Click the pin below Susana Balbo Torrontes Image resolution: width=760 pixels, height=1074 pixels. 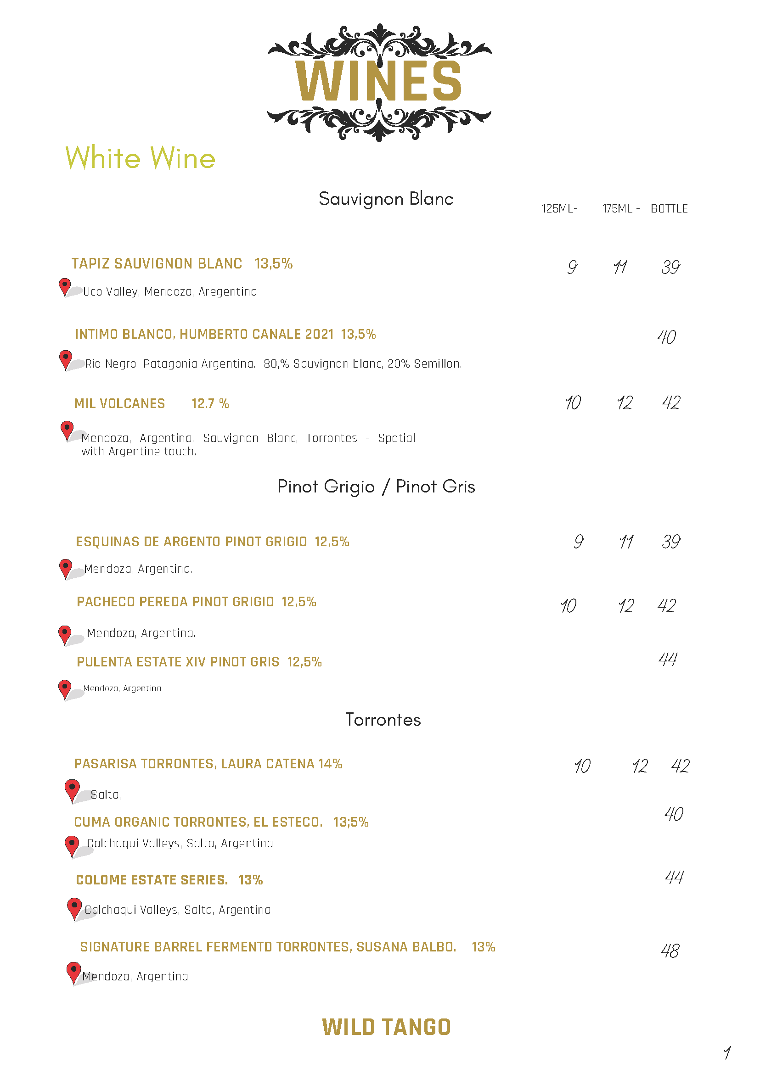(73, 972)
